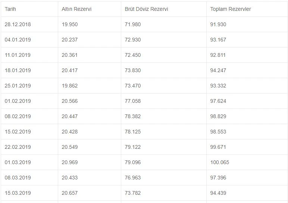Click gold reserve value 20.447
This screenshot has height=203, width=288.
click(70, 116)
